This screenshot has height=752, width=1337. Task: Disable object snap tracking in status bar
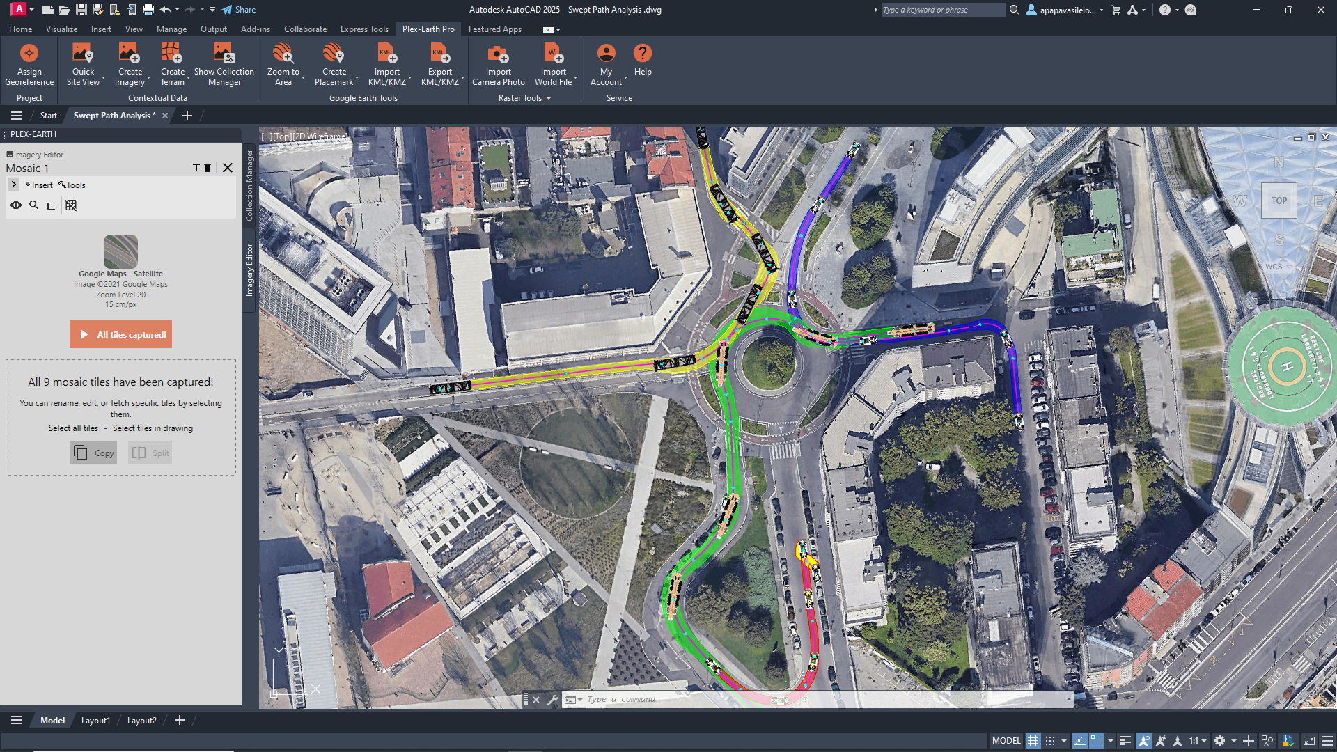1162,740
